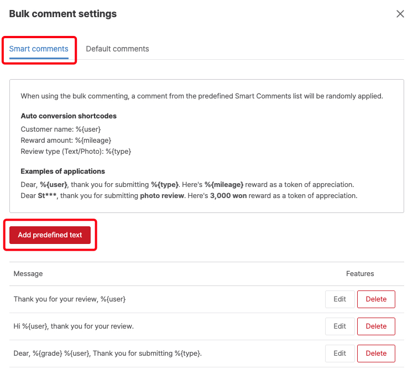
Task: Select the "Hi %{user}, thank you" row text
Action: point(74,326)
